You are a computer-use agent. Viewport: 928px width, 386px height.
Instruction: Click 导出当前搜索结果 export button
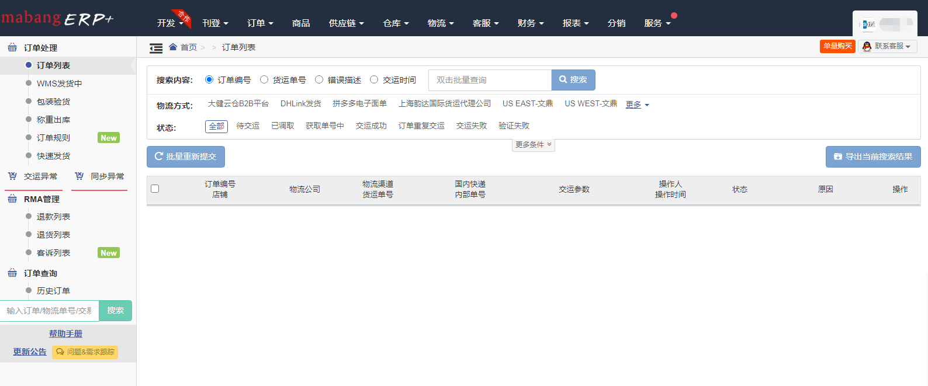[872, 157]
